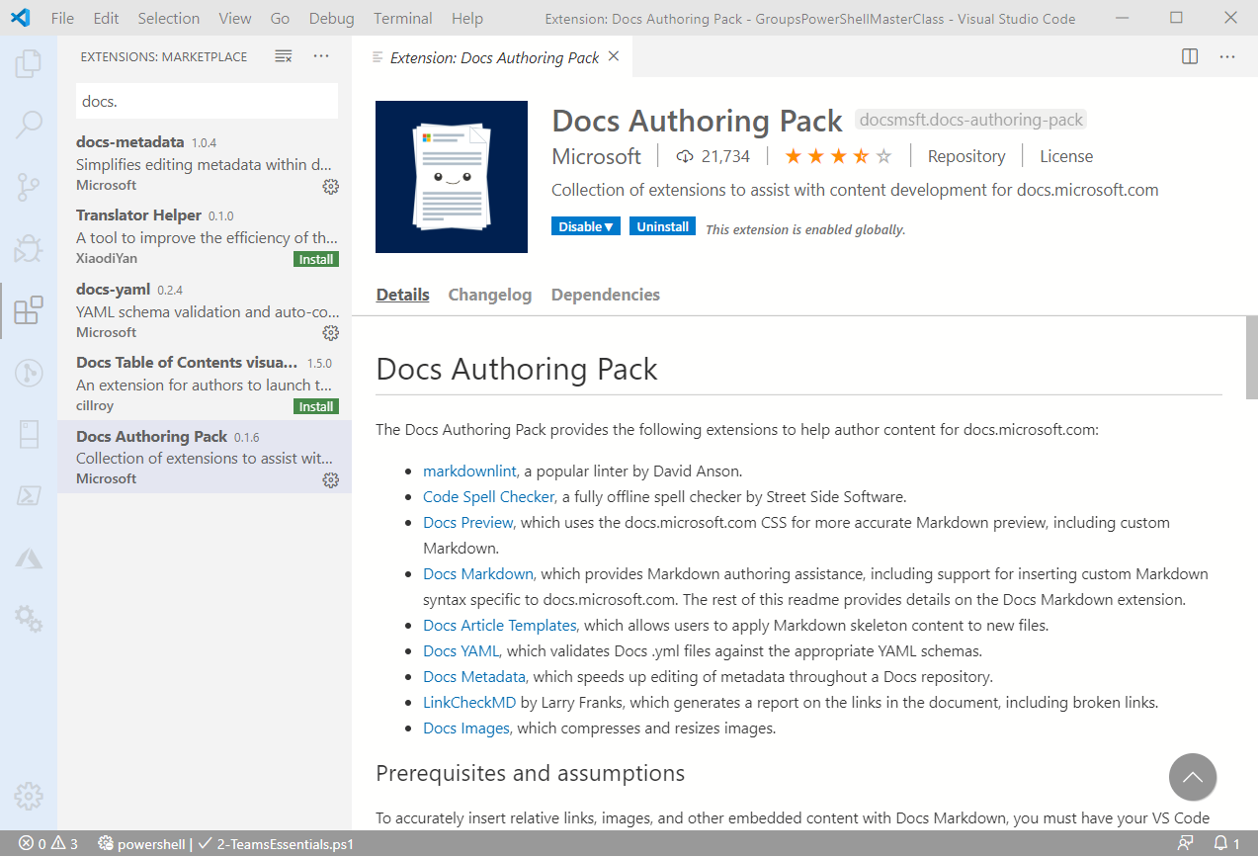The image size is (1258, 857).
Task: Open the File menu
Action: tap(62, 18)
